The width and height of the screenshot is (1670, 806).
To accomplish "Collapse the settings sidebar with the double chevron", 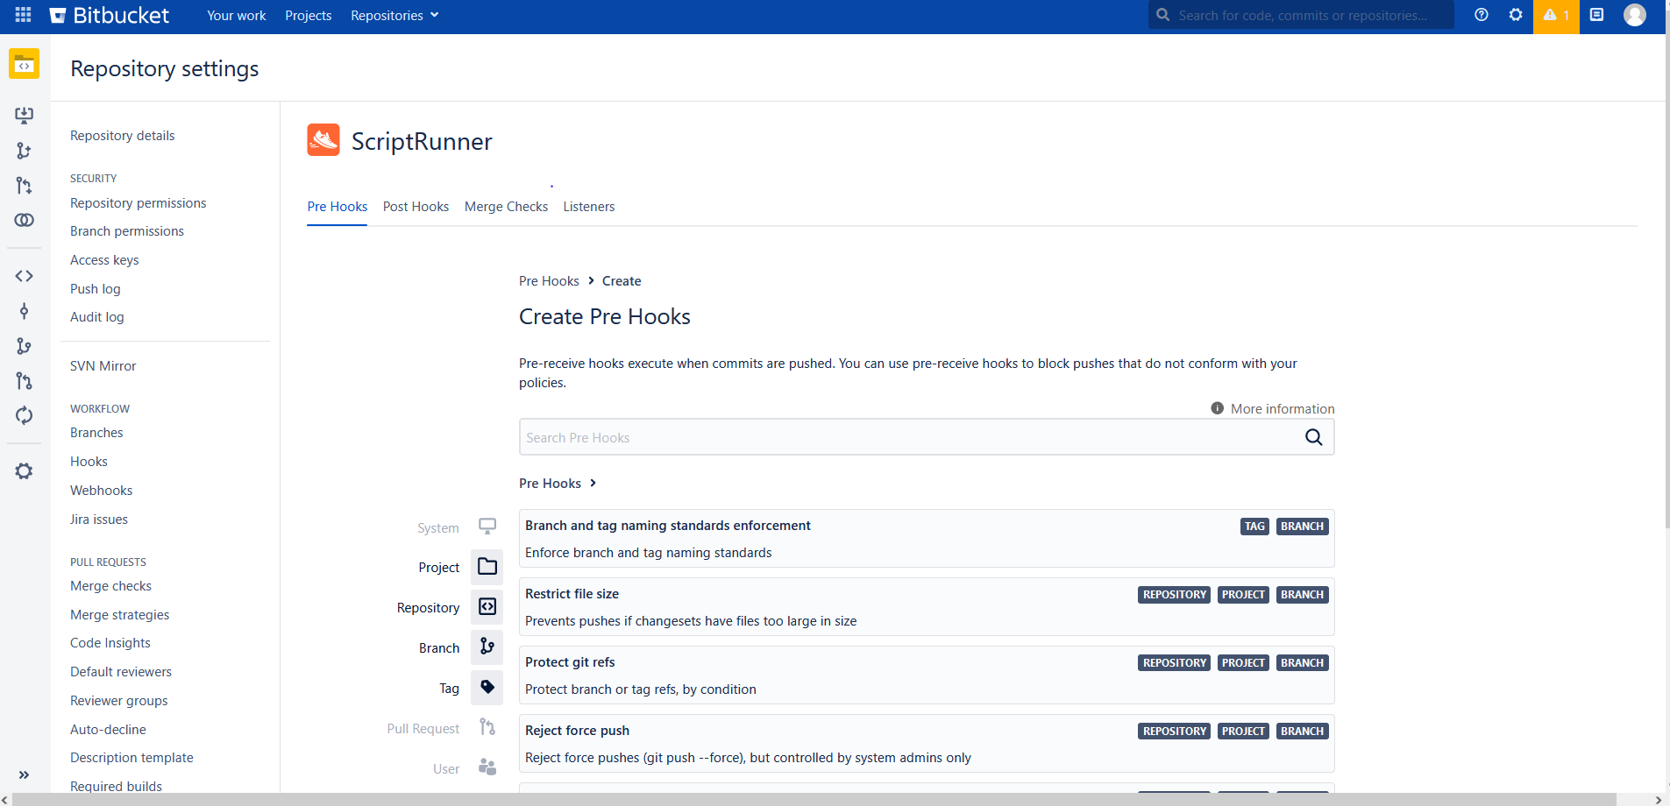I will [24, 774].
